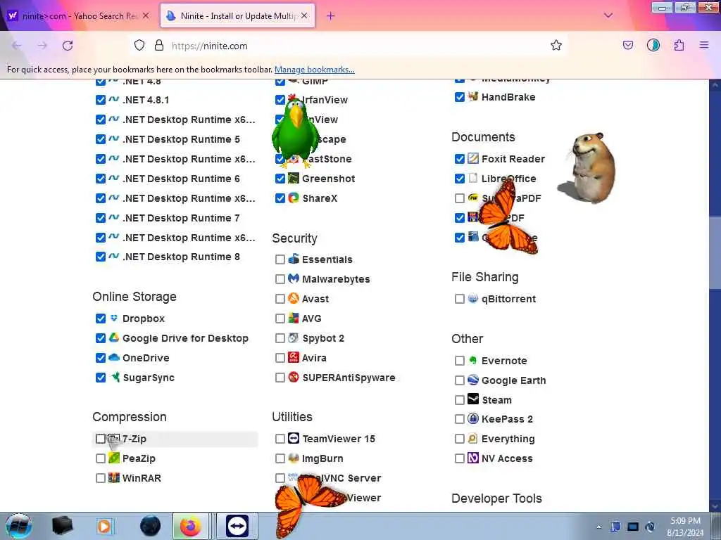
Task: View the site security lock icon
Action: pyautogui.click(x=159, y=45)
